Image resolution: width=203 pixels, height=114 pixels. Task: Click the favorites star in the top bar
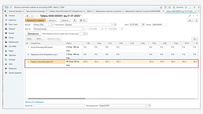click(x=170, y=7)
